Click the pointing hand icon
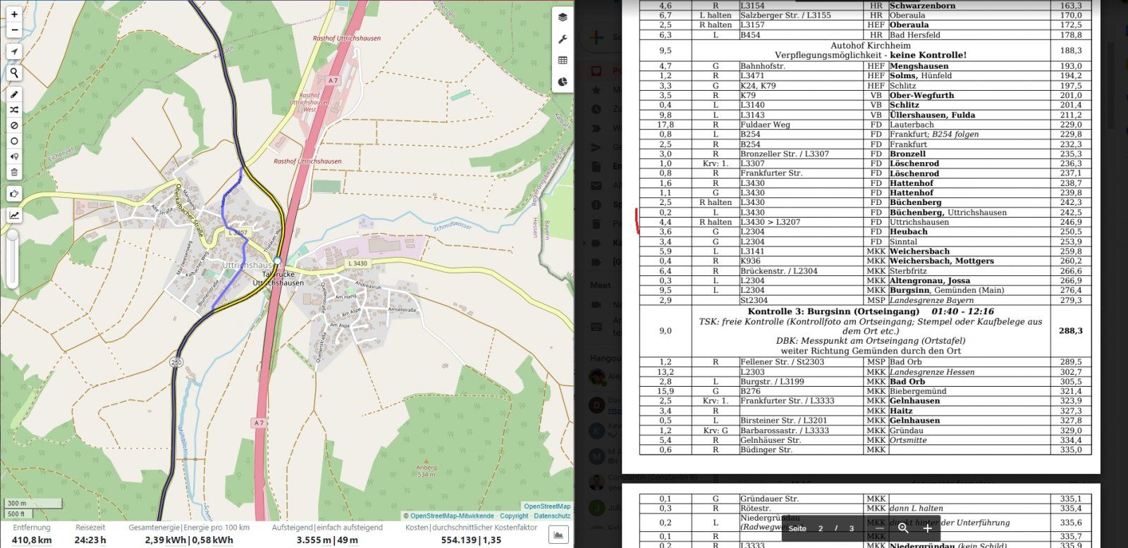This screenshot has height=548, width=1128. 14,194
